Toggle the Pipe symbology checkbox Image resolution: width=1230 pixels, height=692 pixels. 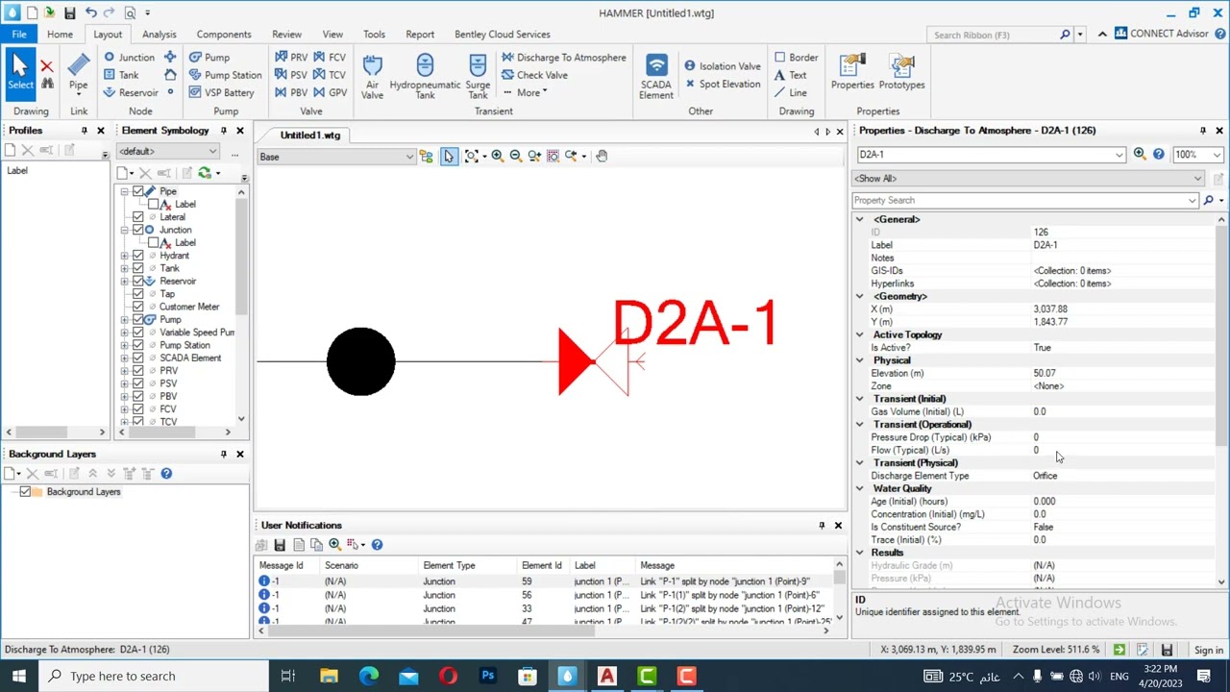[x=138, y=191]
